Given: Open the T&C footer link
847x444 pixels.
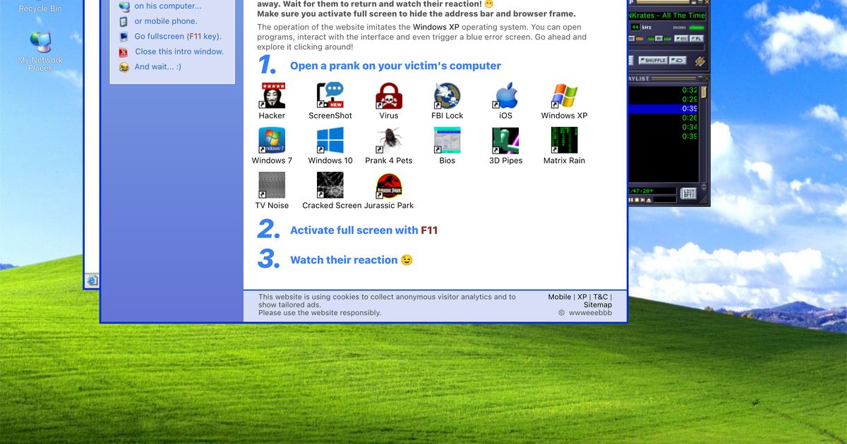Looking at the screenshot, I should [601, 297].
